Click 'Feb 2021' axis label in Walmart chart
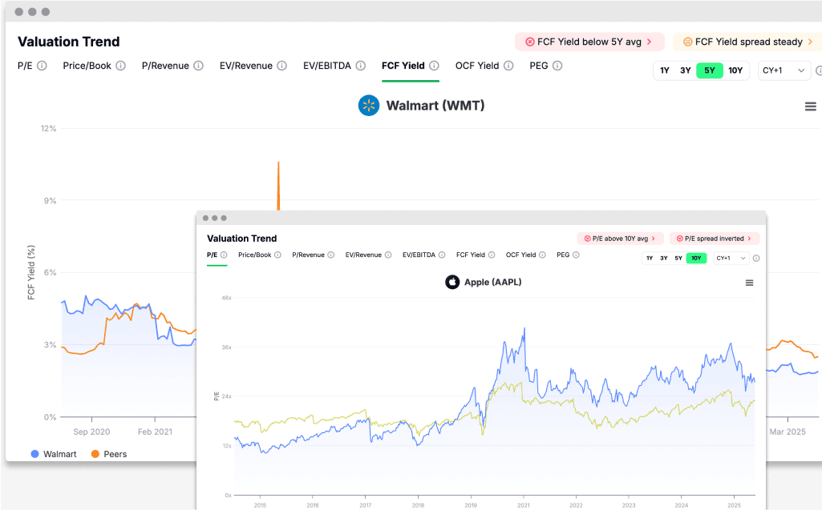Image resolution: width=822 pixels, height=510 pixels. [x=155, y=432]
